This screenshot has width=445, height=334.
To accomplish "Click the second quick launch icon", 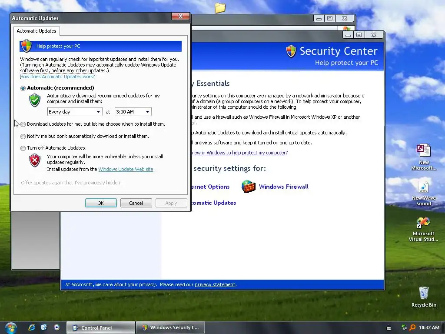I will click(44, 327).
